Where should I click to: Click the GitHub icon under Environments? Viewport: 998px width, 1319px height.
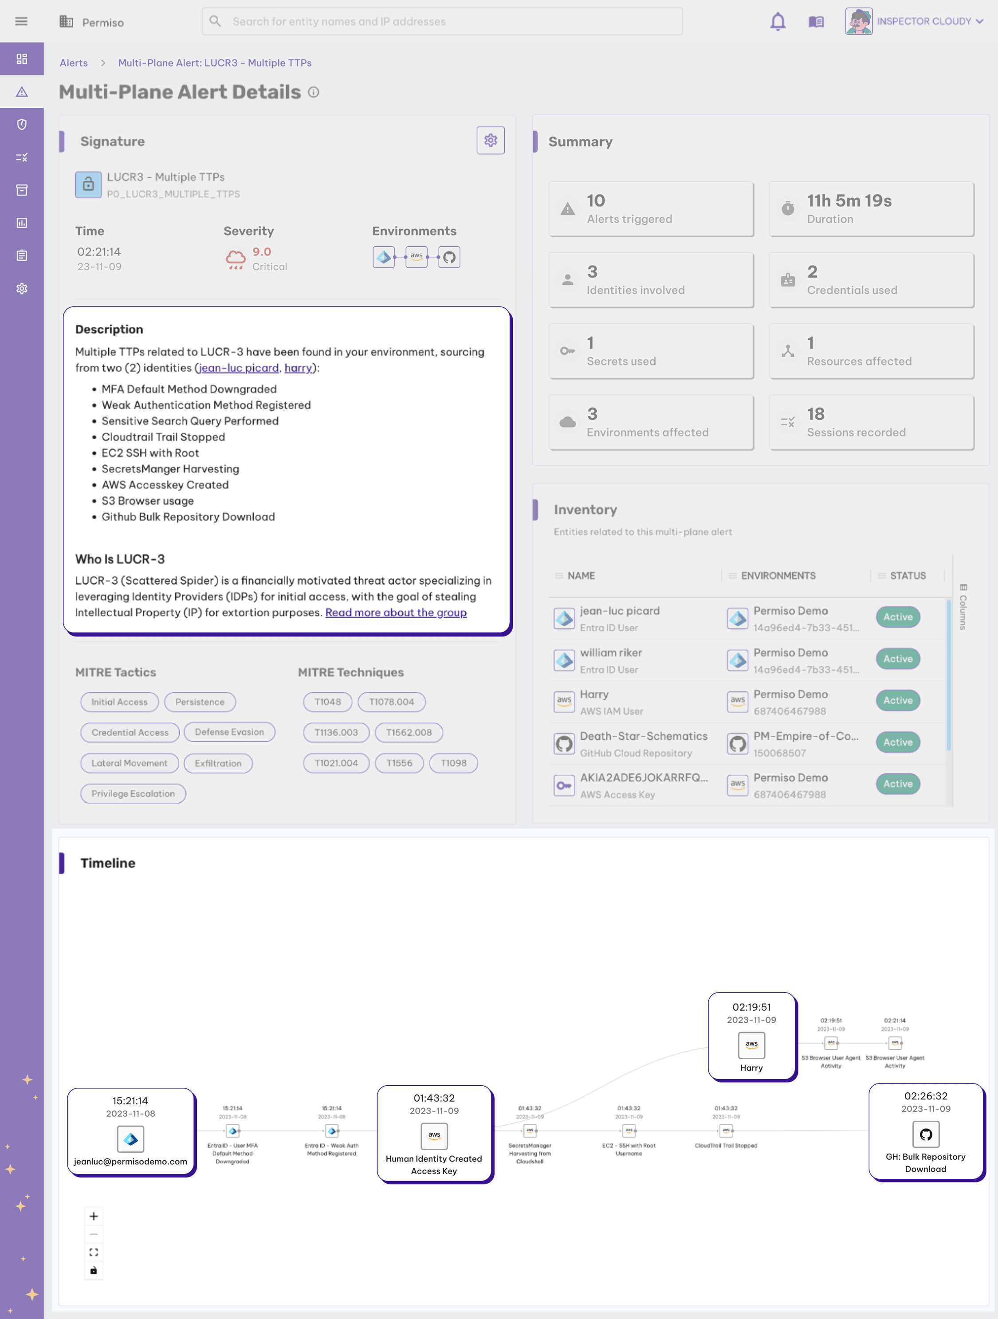tap(449, 257)
